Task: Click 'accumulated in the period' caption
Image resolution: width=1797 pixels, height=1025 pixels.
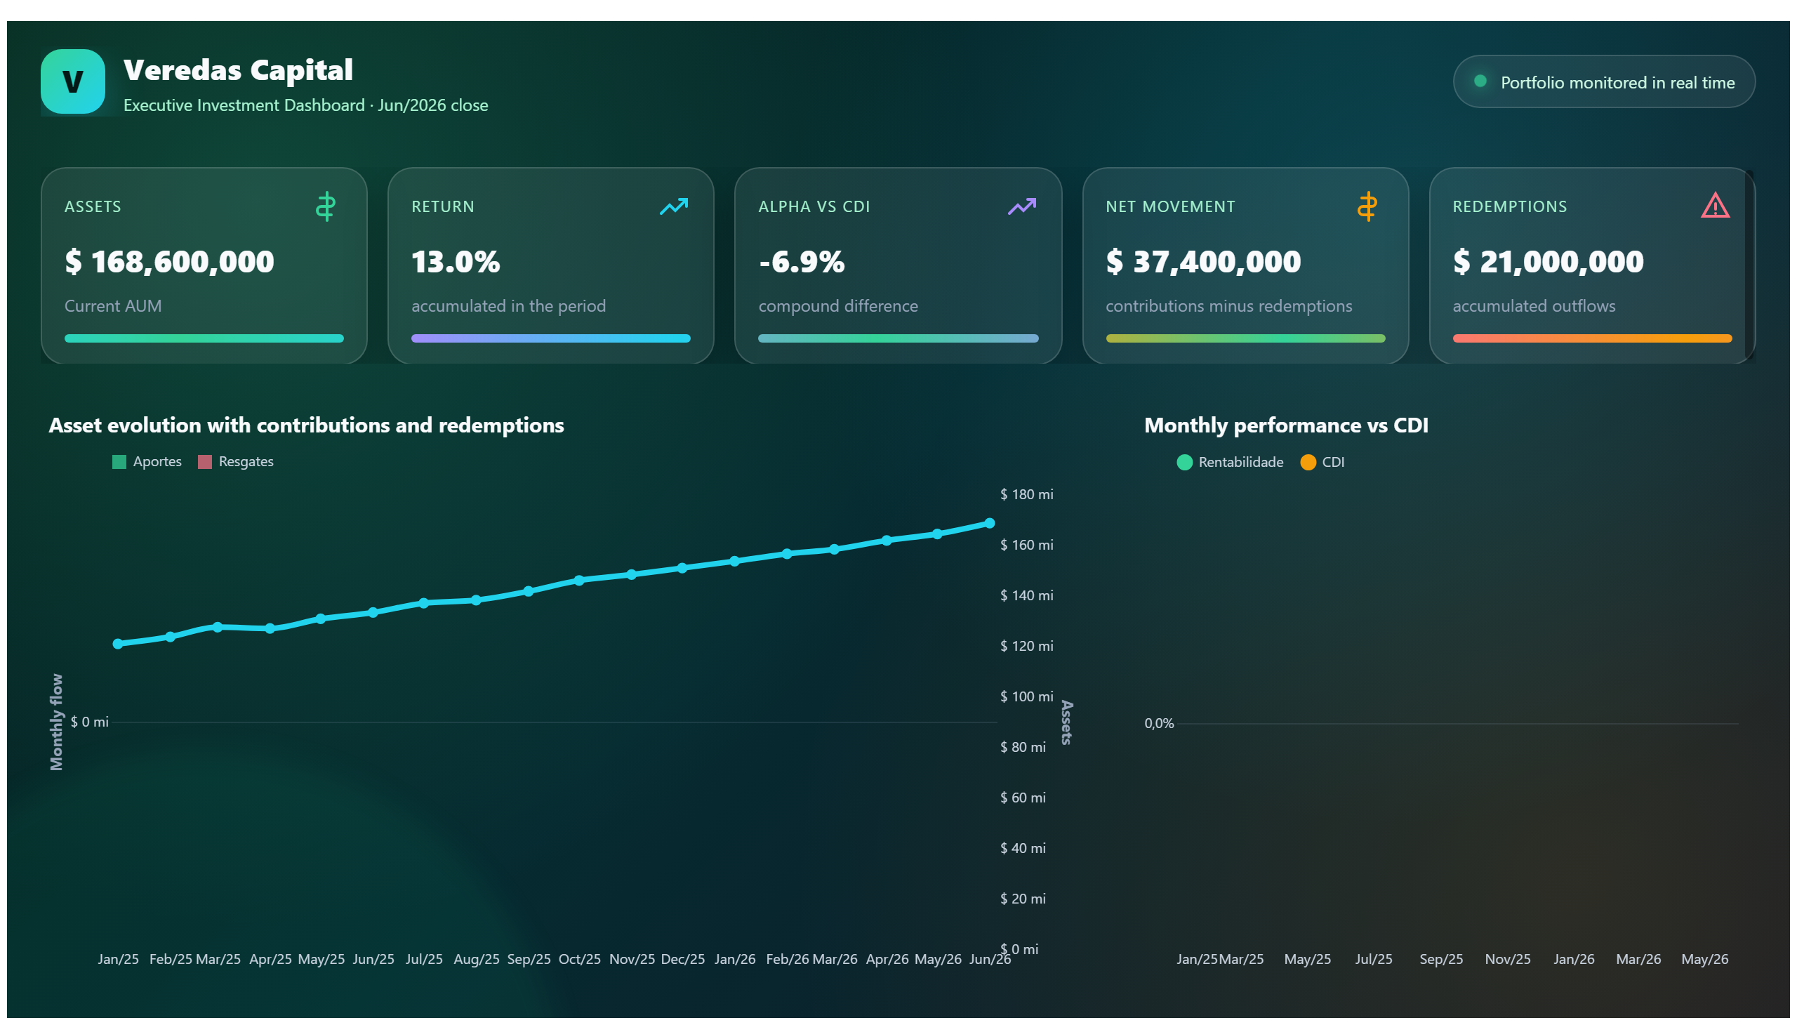Action: point(508,305)
